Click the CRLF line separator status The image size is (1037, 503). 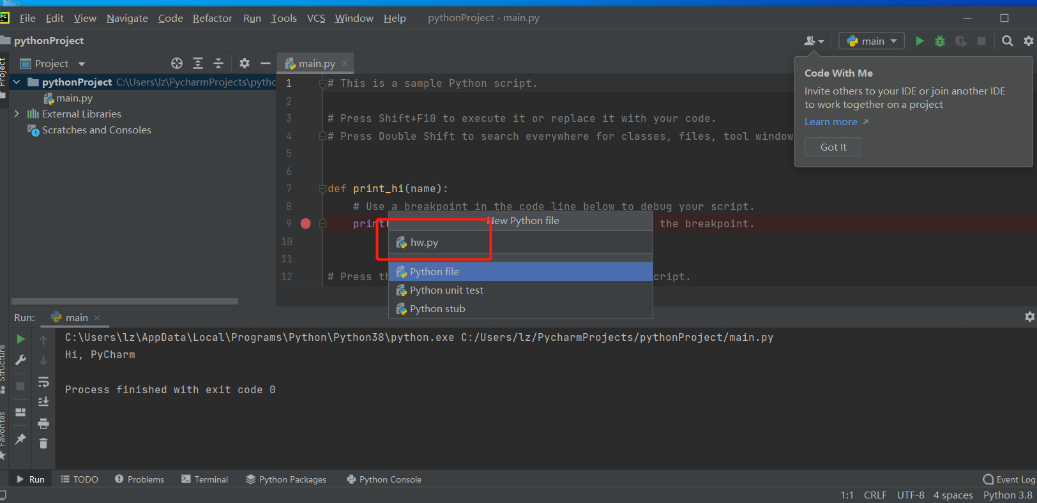tap(875, 495)
